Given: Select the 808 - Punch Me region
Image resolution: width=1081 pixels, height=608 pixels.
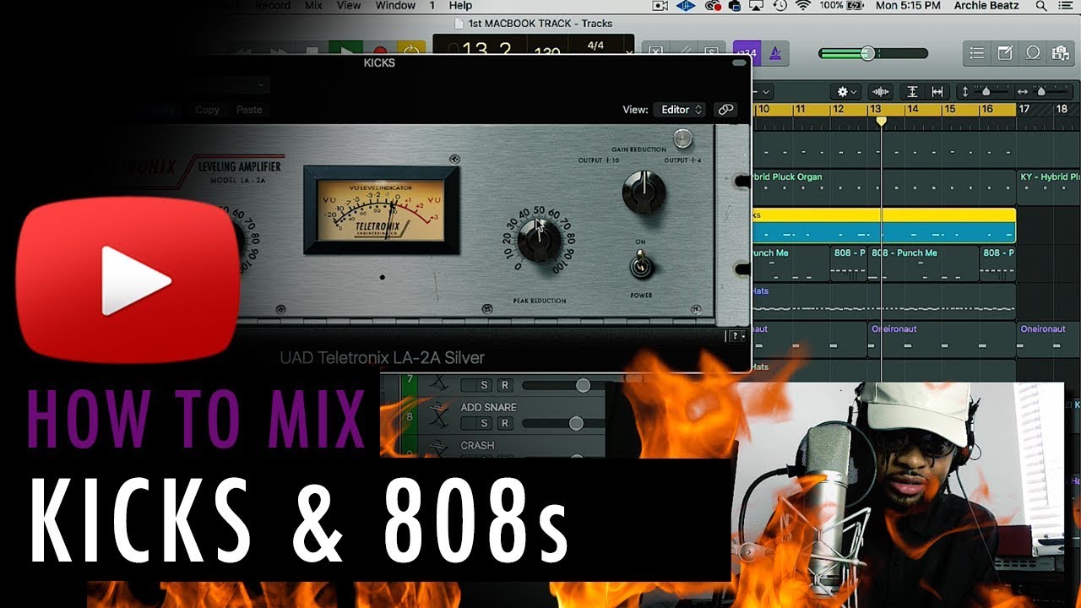Looking at the screenshot, I should click(924, 263).
